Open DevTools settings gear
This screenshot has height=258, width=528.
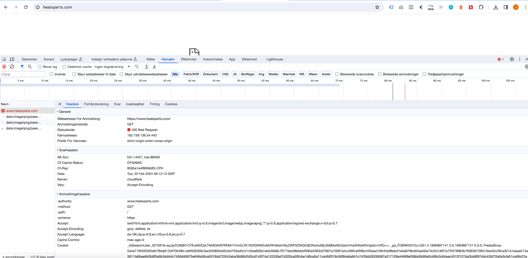click(x=512, y=59)
